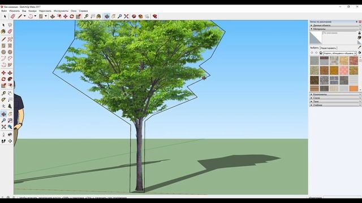Navigate back in materials browser

coord(312,53)
